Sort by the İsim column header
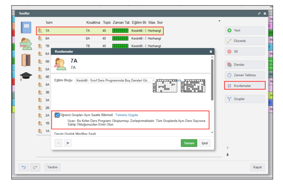Image resolution: width=283 pixels, height=184 pixels. pos(49,23)
